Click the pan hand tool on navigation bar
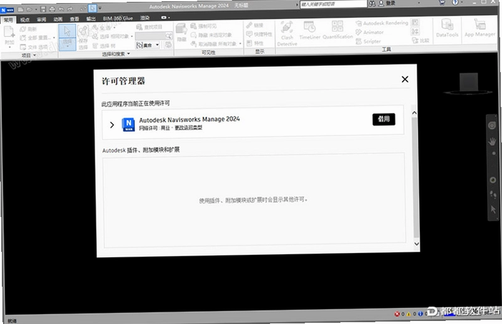 [492, 141]
